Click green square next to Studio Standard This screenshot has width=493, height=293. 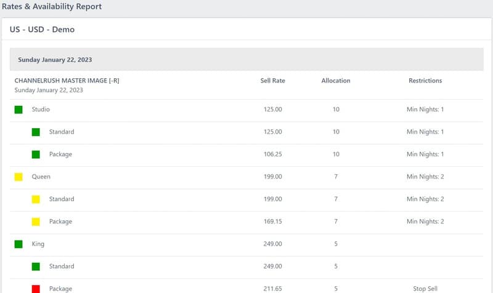click(36, 132)
